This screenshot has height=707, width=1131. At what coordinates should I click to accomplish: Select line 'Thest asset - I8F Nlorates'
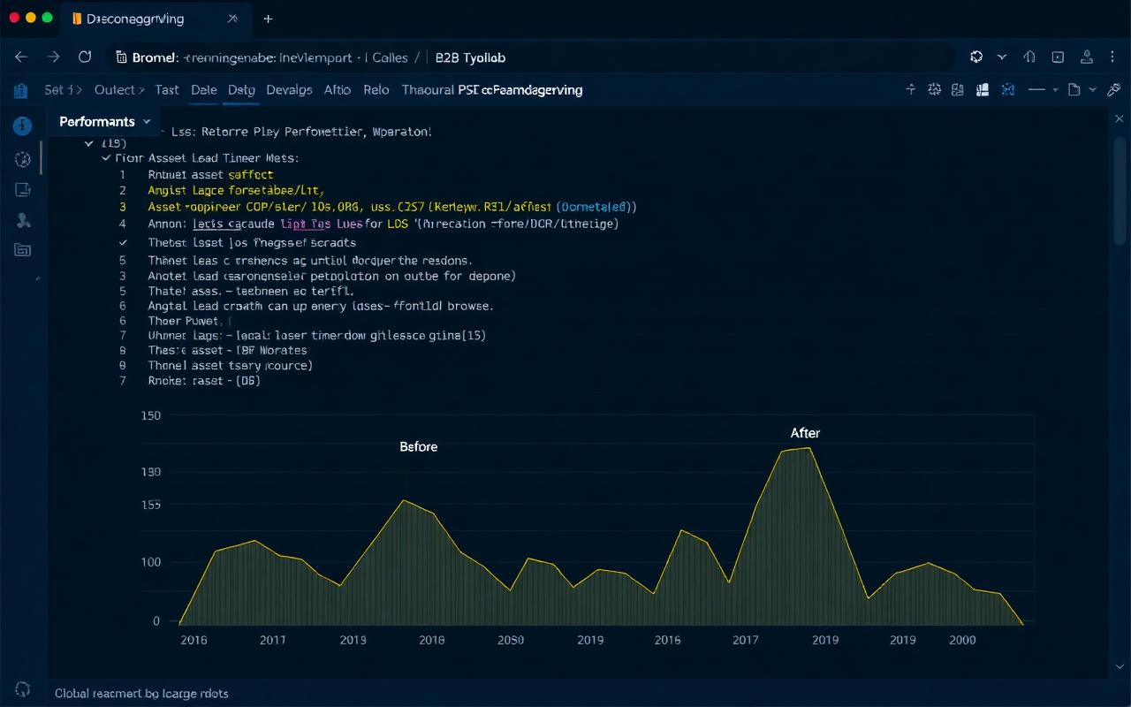(227, 351)
